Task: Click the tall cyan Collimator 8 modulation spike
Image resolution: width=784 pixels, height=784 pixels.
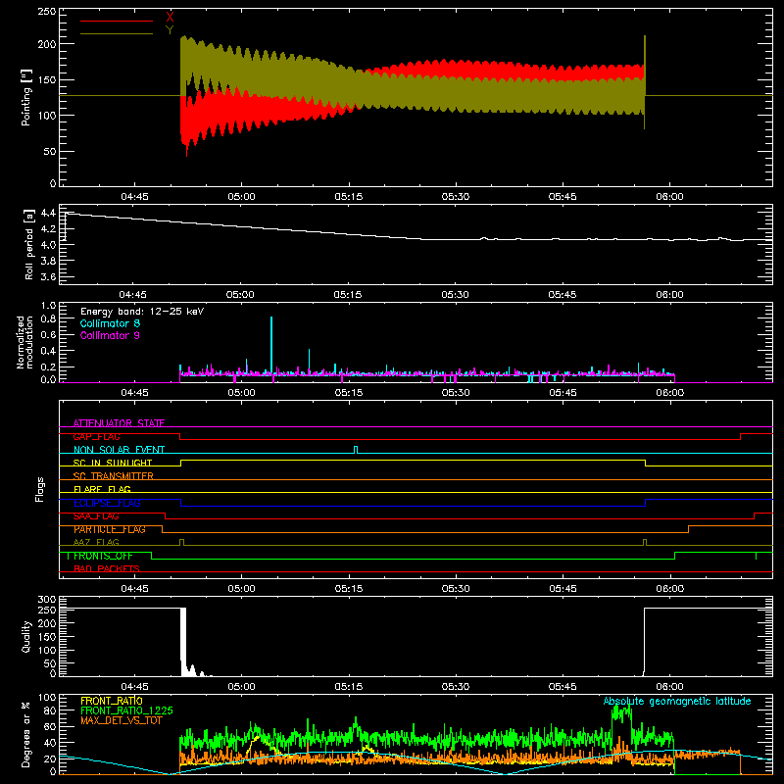Action: [x=271, y=345]
